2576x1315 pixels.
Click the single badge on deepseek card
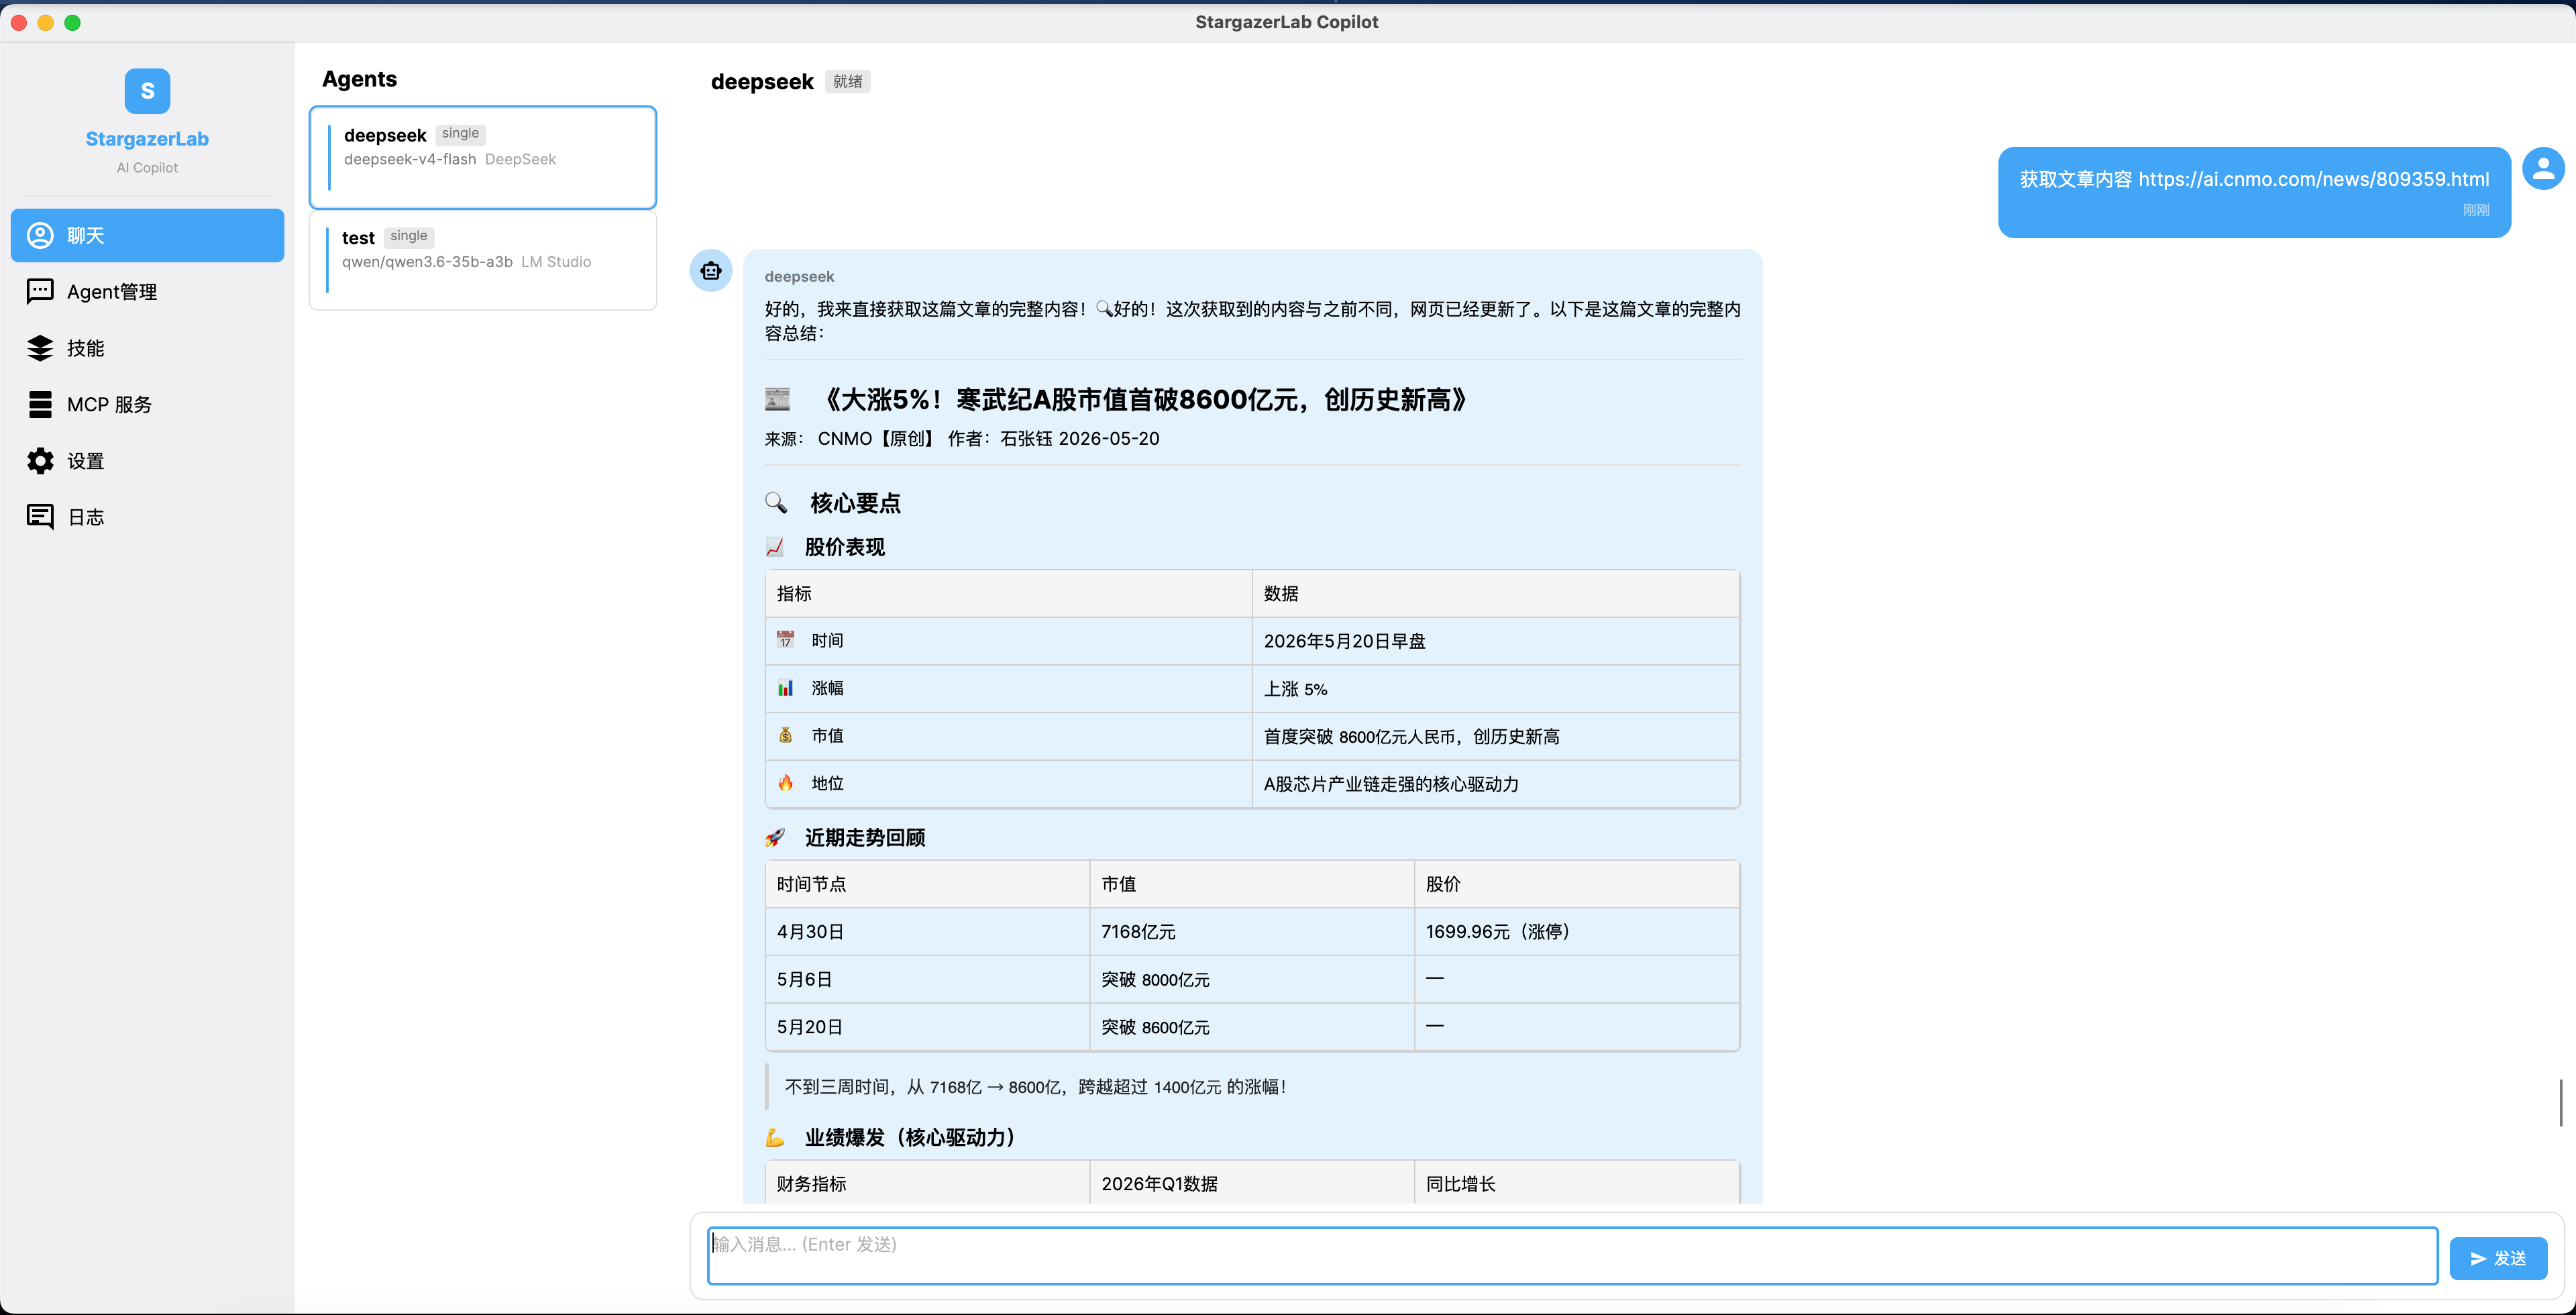(460, 133)
